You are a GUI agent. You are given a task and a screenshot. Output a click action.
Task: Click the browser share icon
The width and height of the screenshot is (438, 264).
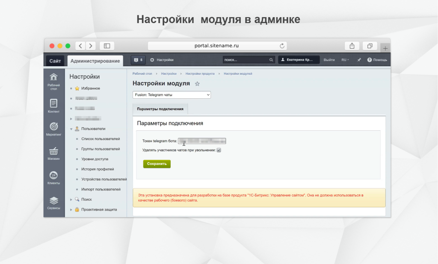coord(352,46)
